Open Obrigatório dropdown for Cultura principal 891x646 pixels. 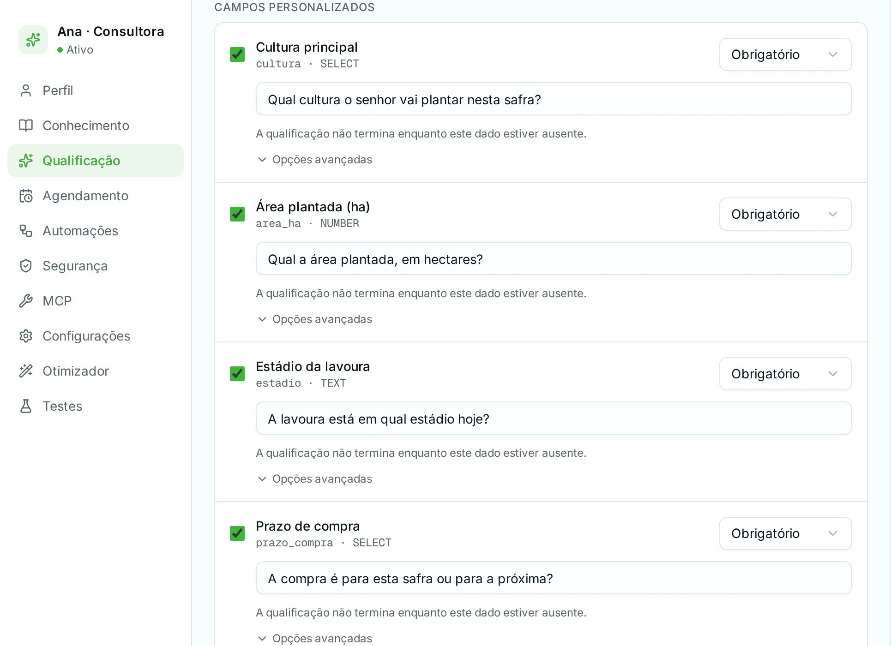point(785,54)
